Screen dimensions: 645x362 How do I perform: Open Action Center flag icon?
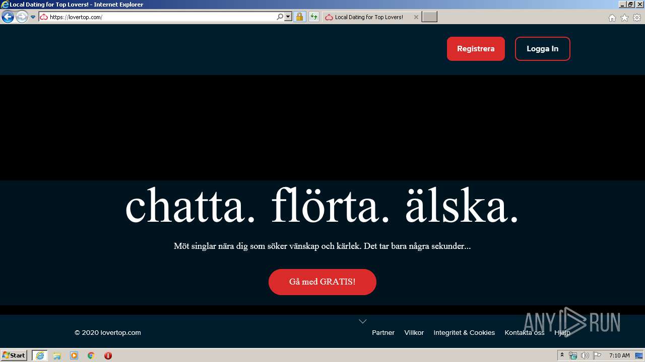[x=597, y=355]
